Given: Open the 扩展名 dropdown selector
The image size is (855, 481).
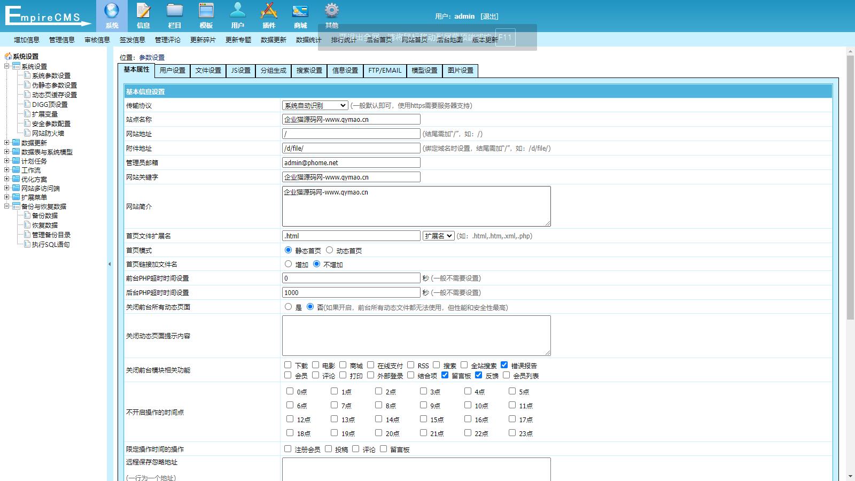Looking at the screenshot, I should point(438,236).
